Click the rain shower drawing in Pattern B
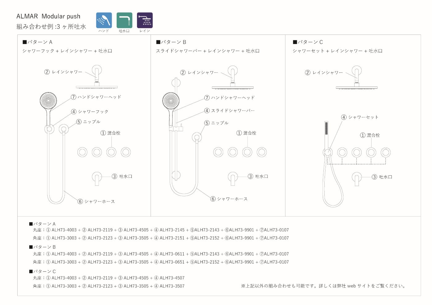 (233, 77)
